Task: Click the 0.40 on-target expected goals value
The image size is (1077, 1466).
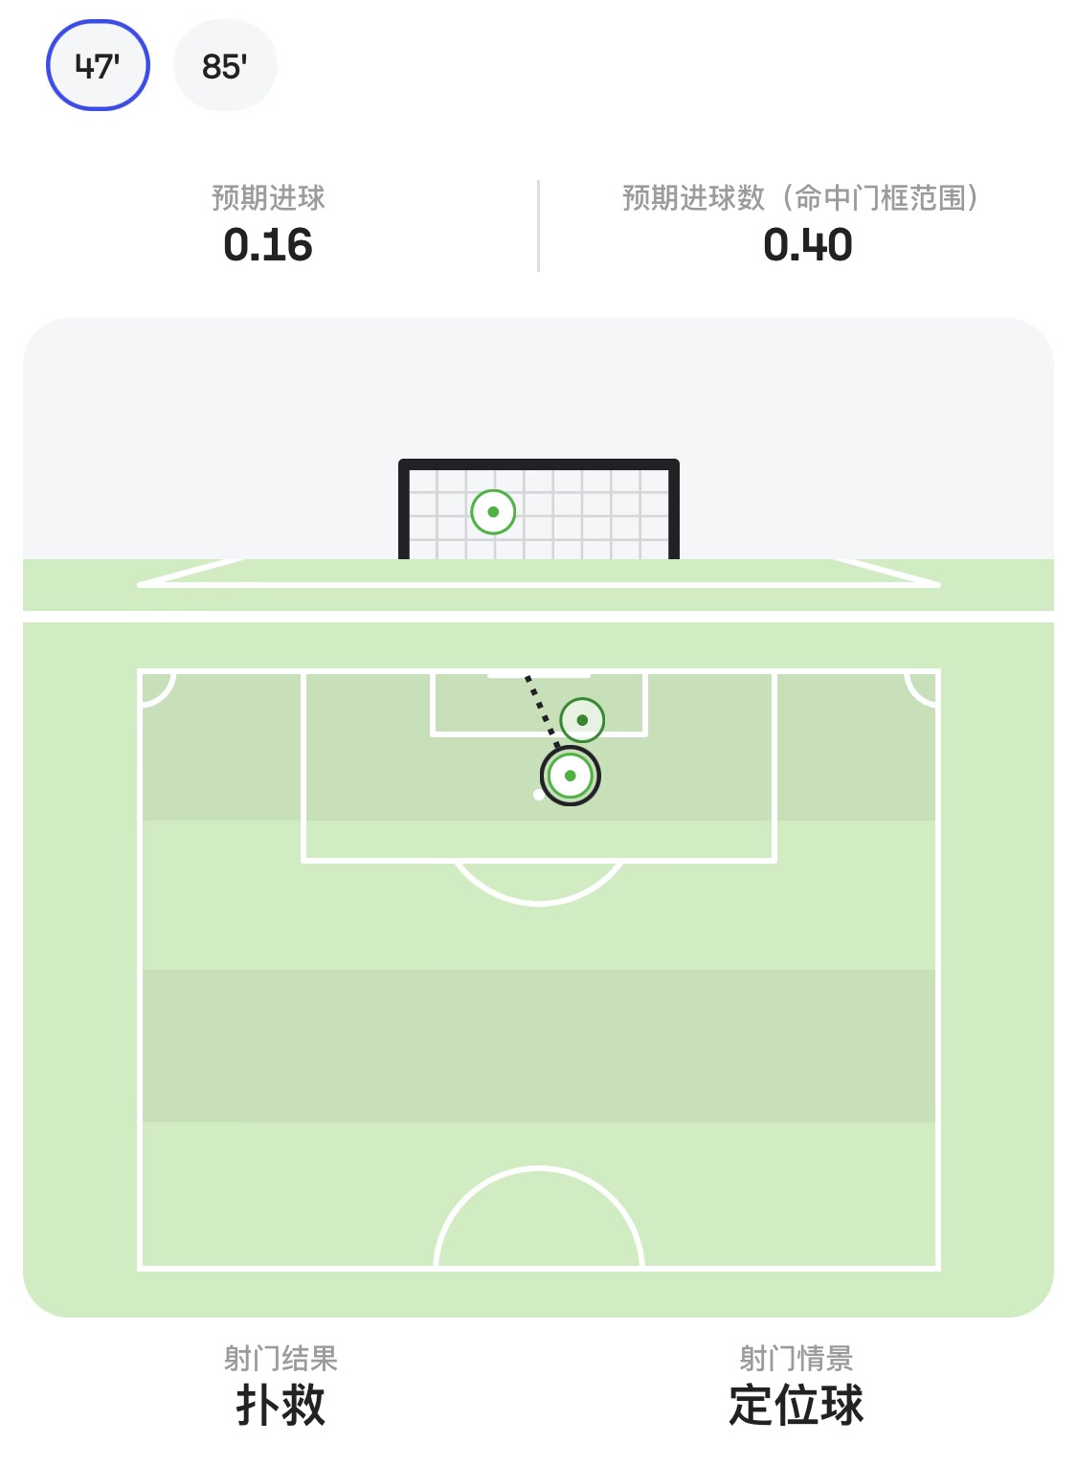Action: (807, 245)
